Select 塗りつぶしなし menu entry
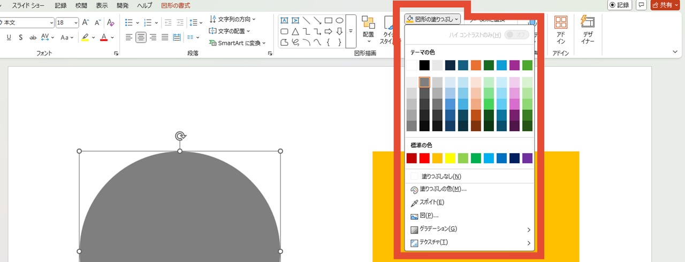Image resolution: width=685 pixels, height=262 pixels. click(441, 177)
